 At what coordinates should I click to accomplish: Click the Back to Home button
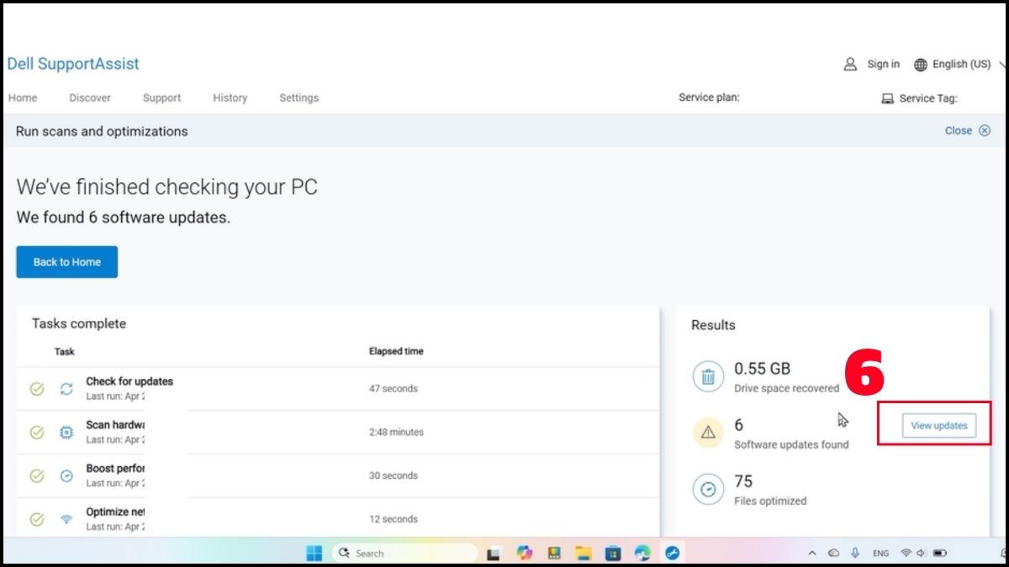(67, 262)
